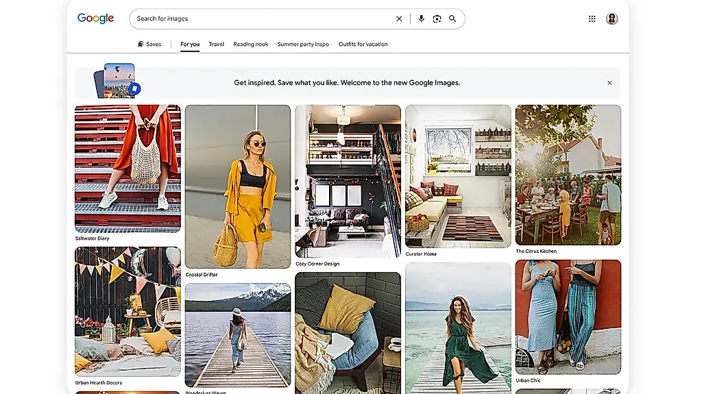
Task: Start voice search with the microphone icon
Action: (x=421, y=19)
